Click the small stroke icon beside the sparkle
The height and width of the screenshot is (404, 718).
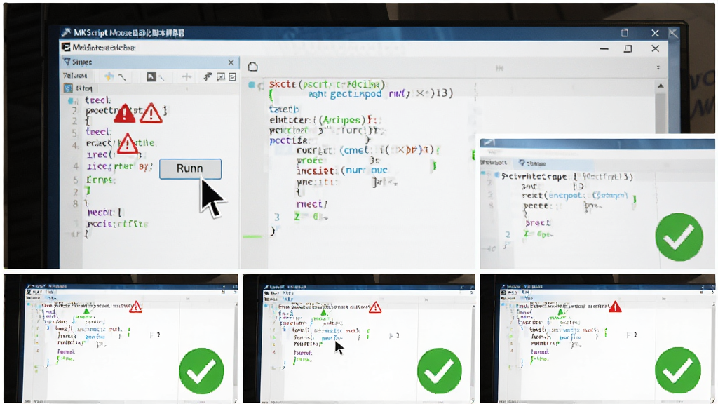[x=122, y=77]
